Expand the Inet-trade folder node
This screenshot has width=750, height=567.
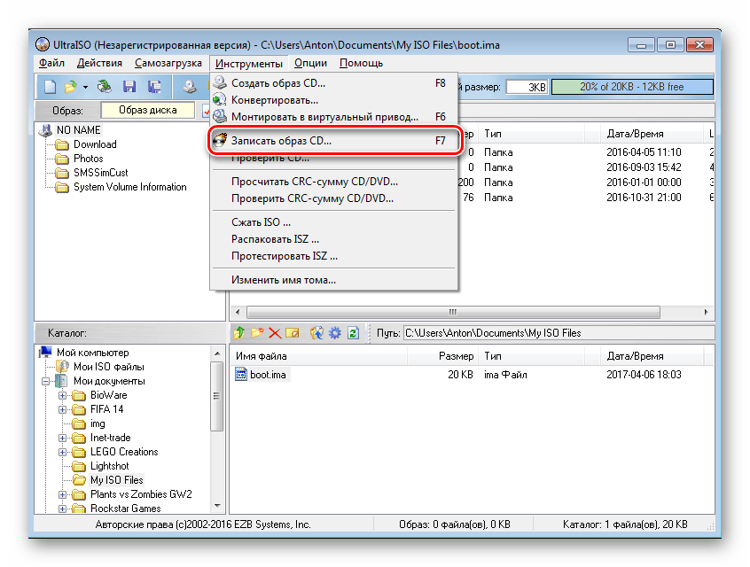(x=62, y=438)
